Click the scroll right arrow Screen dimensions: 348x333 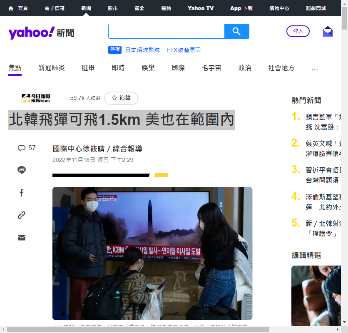[338, 329]
